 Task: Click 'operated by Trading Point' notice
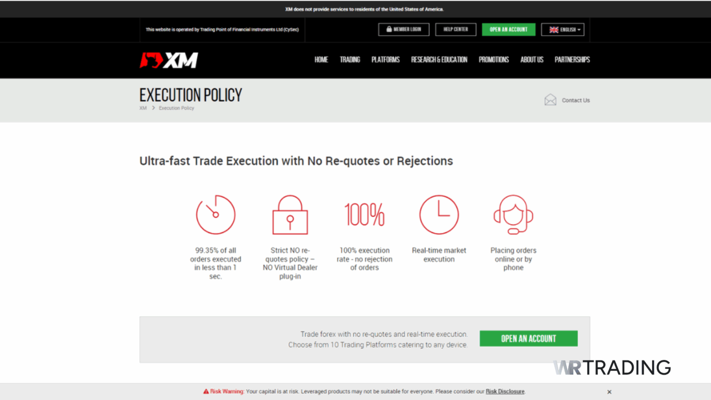click(x=222, y=30)
